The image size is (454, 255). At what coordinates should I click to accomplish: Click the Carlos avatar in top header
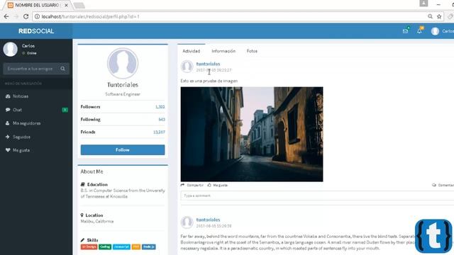435,31
